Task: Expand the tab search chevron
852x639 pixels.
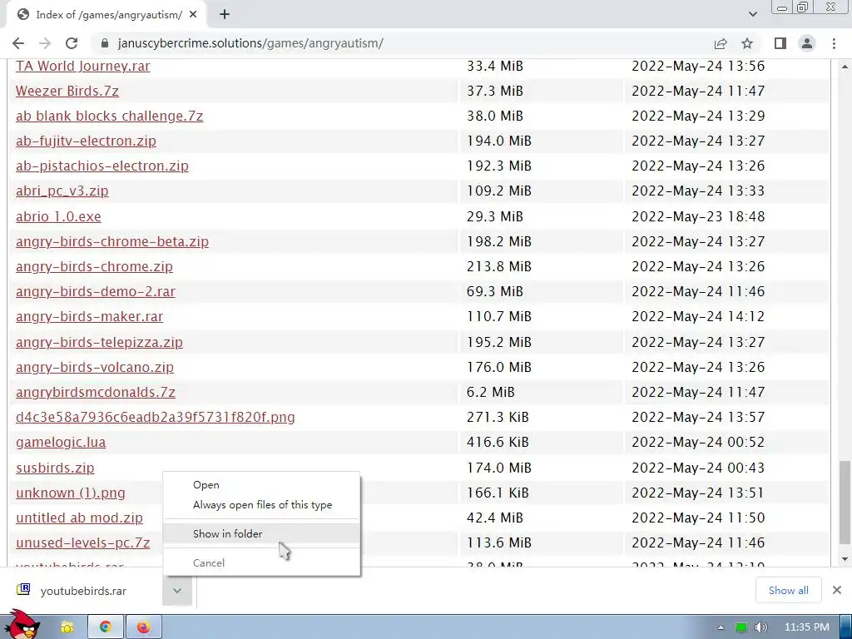Action: [752, 14]
